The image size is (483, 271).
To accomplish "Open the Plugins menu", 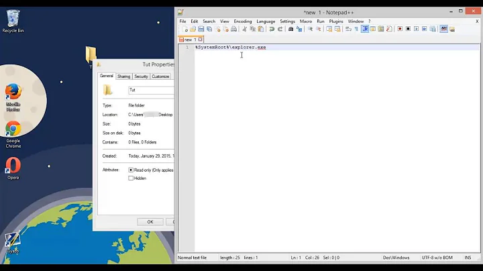I will point(335,21).
